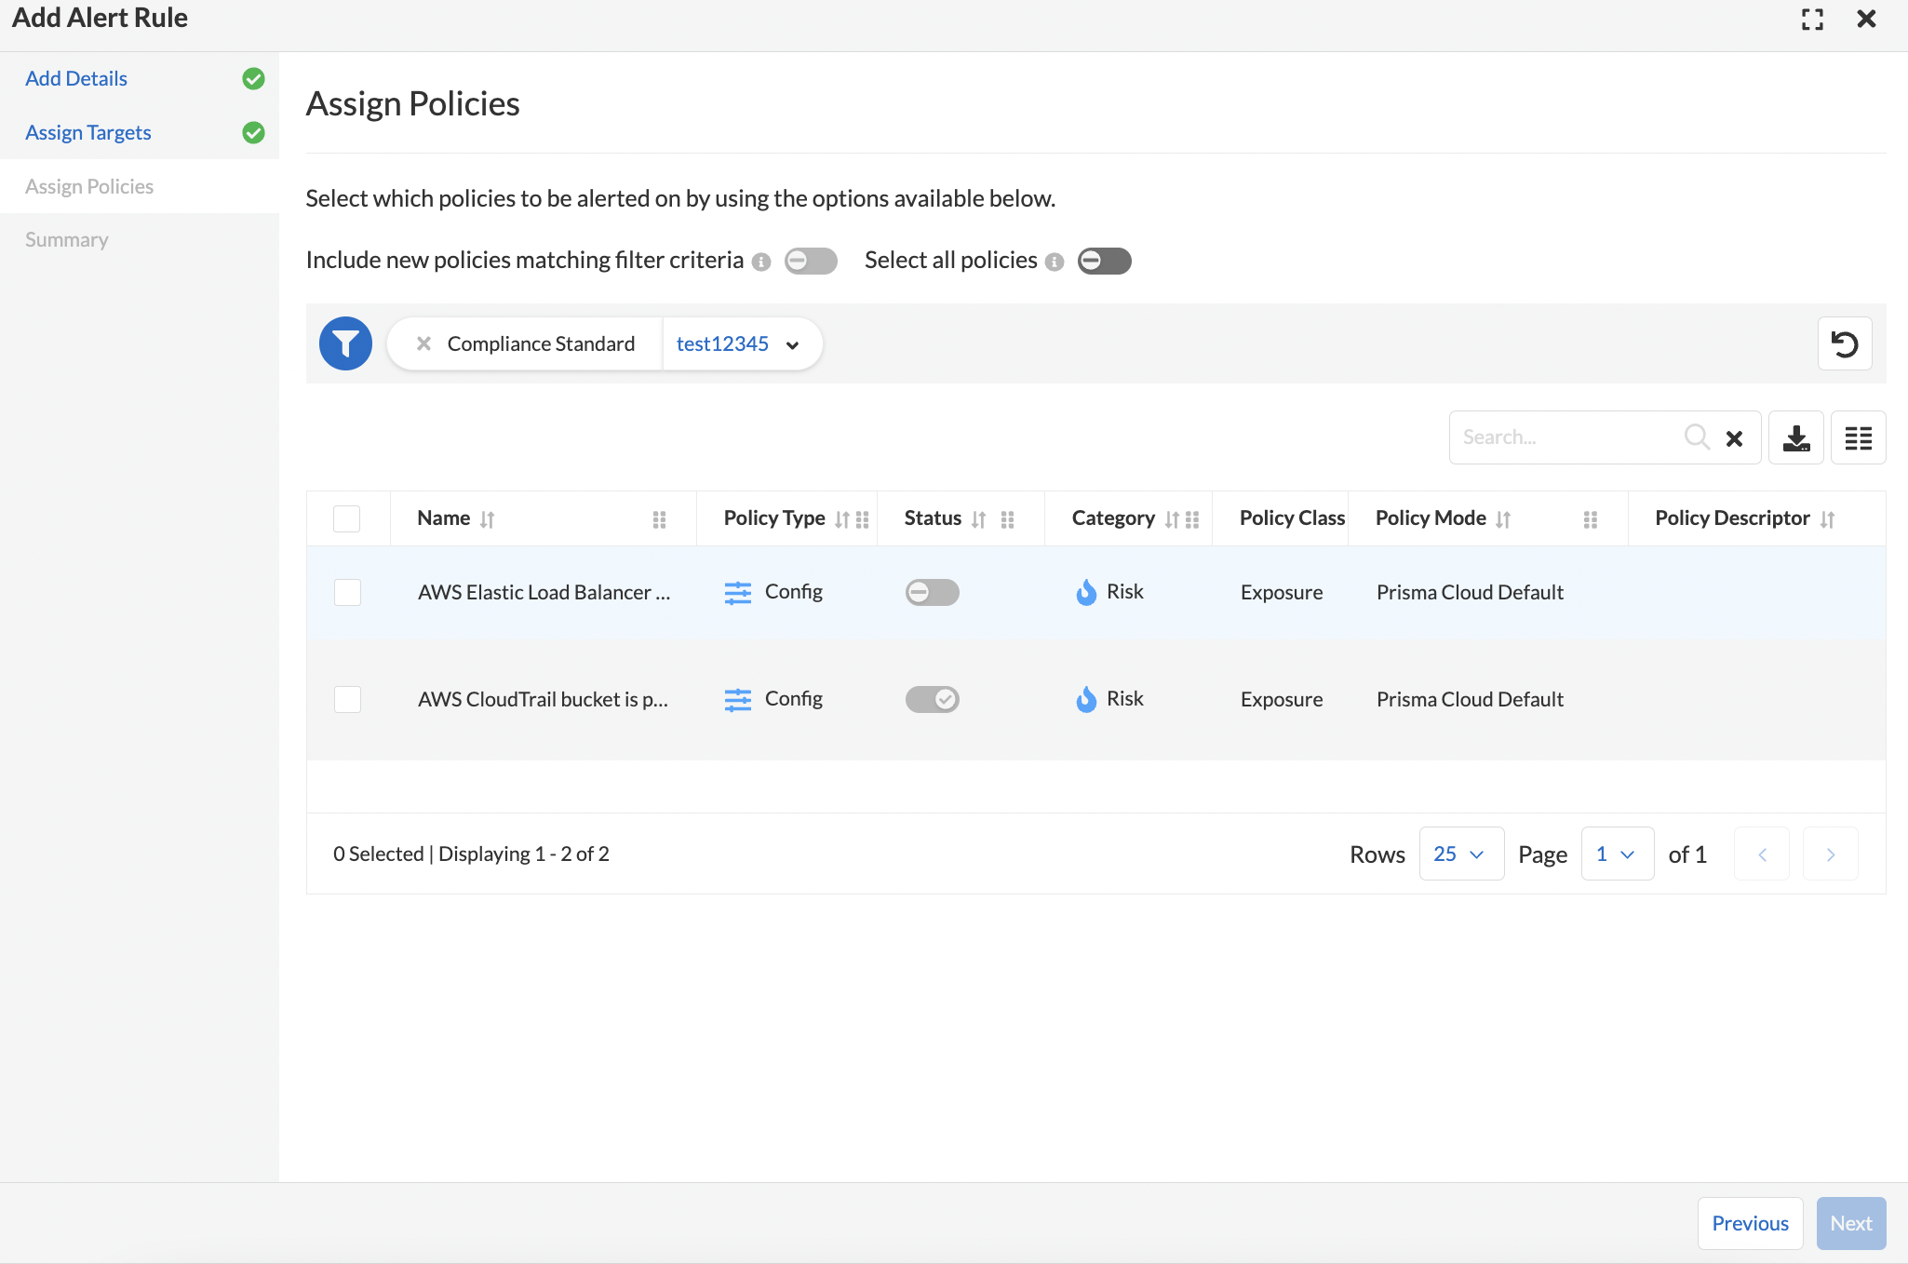Image resolution: width=1908 pixels, height=1264 pixels.
Task: Open the page number dropdown
Action: (1617, 854)
